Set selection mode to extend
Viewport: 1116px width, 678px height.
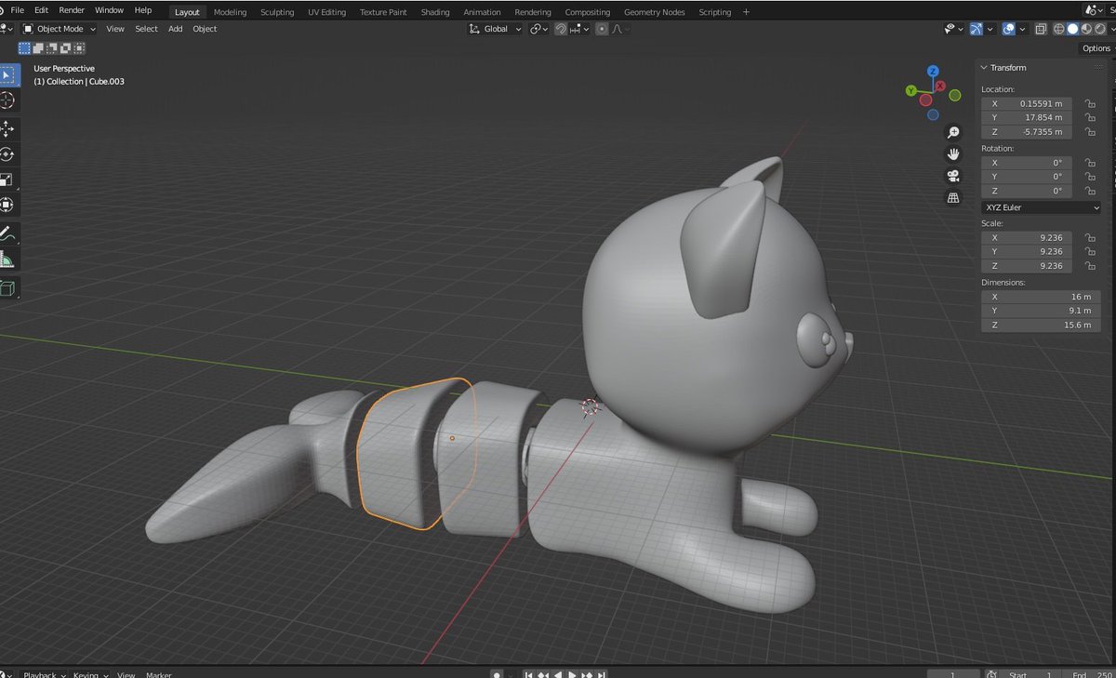pyautogui.click(x=38, y=47)
